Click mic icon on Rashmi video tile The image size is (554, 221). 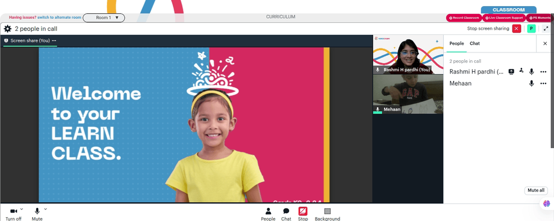(378, 70)
